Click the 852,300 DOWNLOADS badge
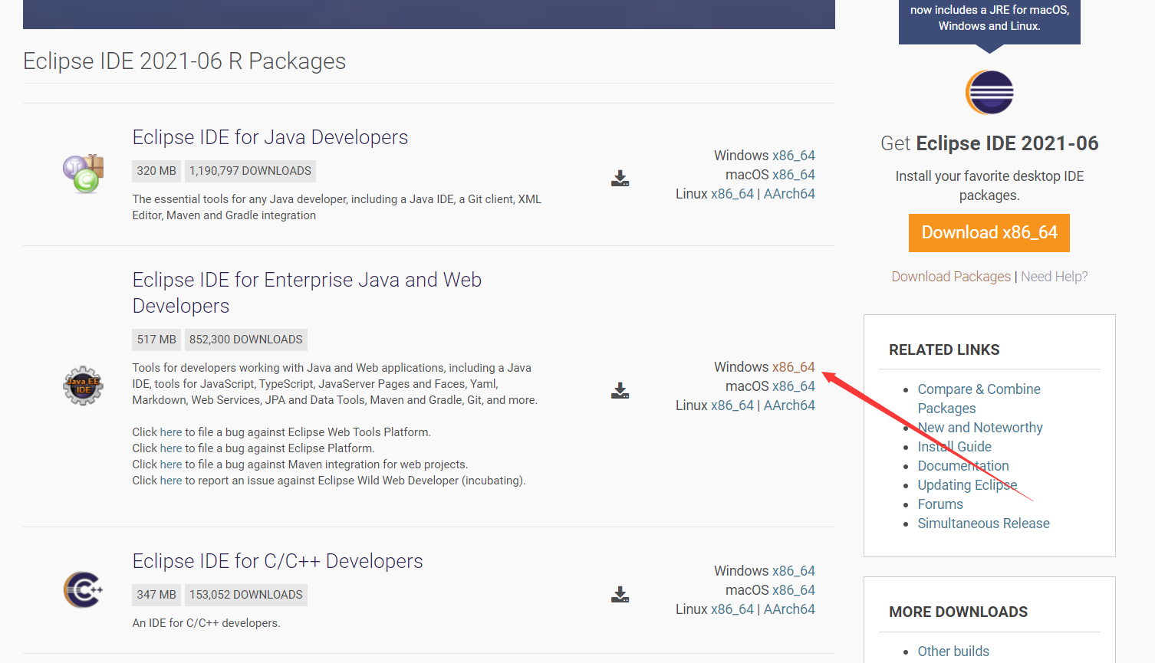The width and height of the screenshot is (1155, 663). click(245, 340)
